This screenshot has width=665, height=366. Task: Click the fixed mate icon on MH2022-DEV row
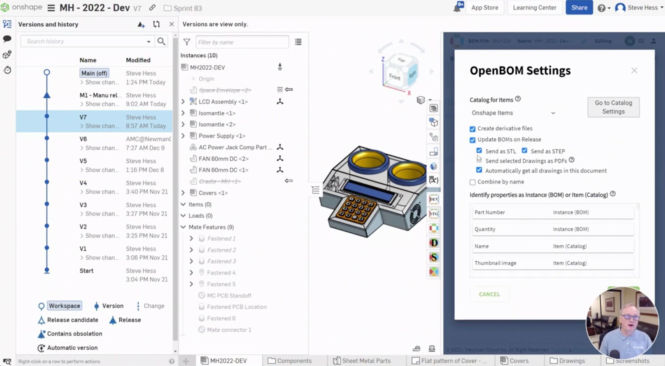(x=280, y=67)
